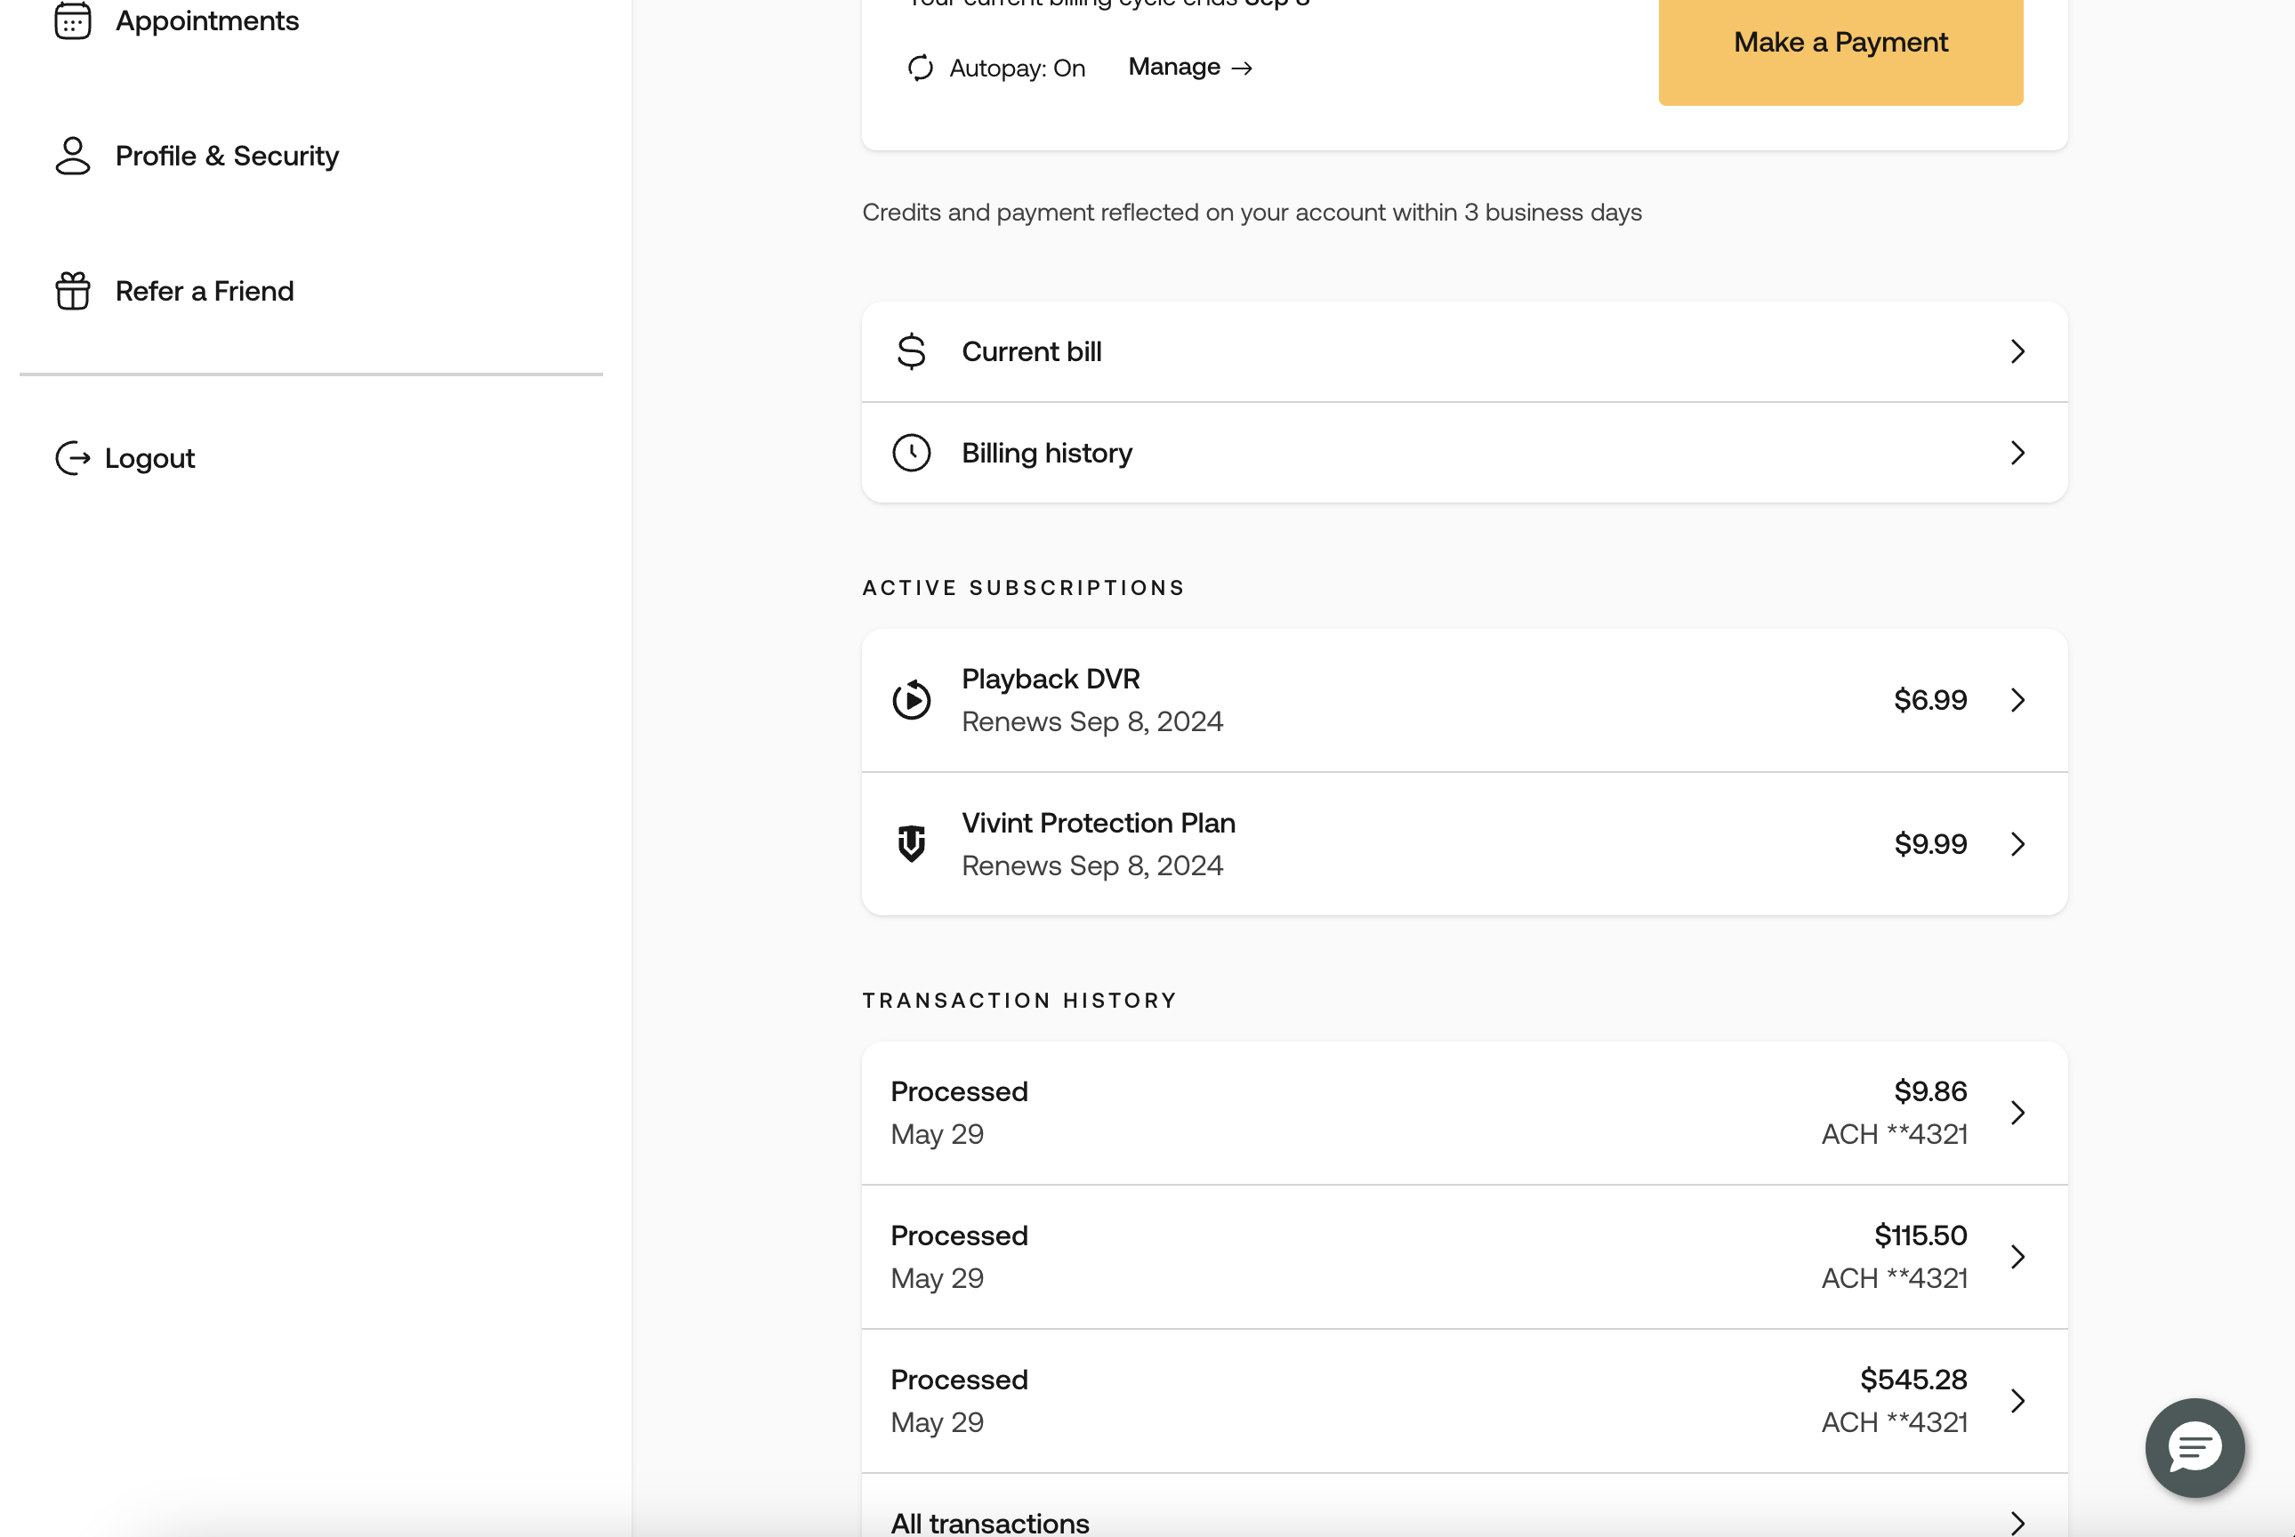
Task: Expand Billing history using the right chevron
Action: coord(2017,453)
